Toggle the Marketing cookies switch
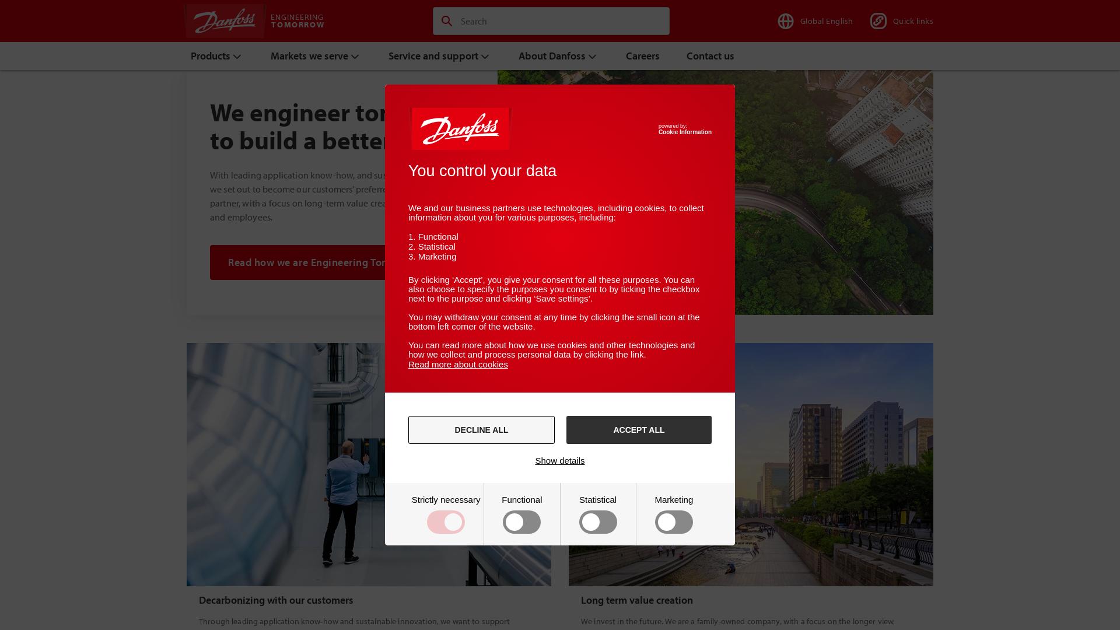 tap(674, 522)
